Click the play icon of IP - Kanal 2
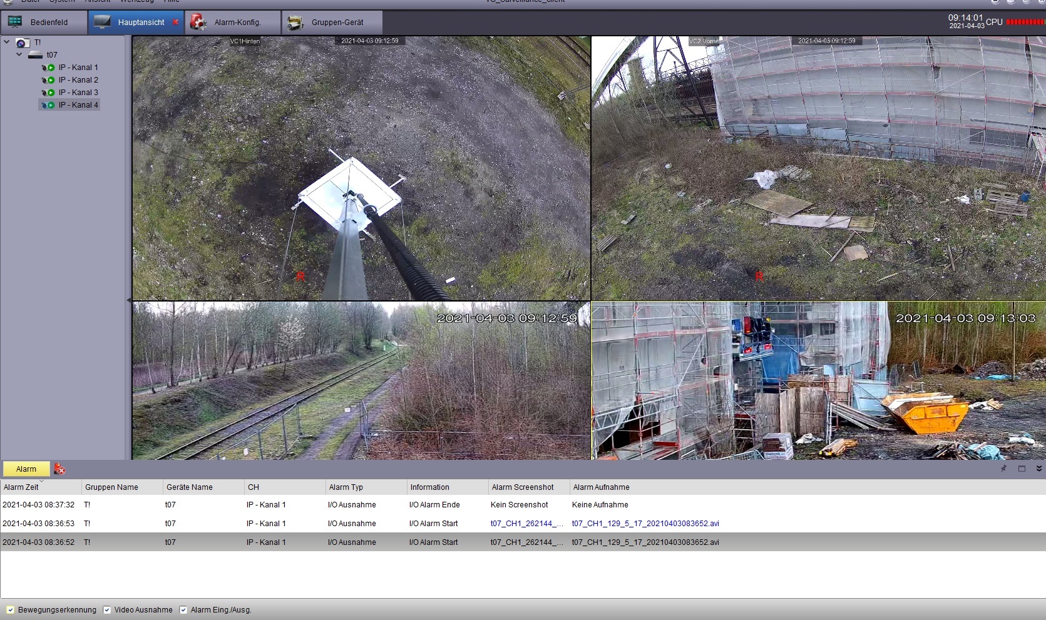 (51, 80)
